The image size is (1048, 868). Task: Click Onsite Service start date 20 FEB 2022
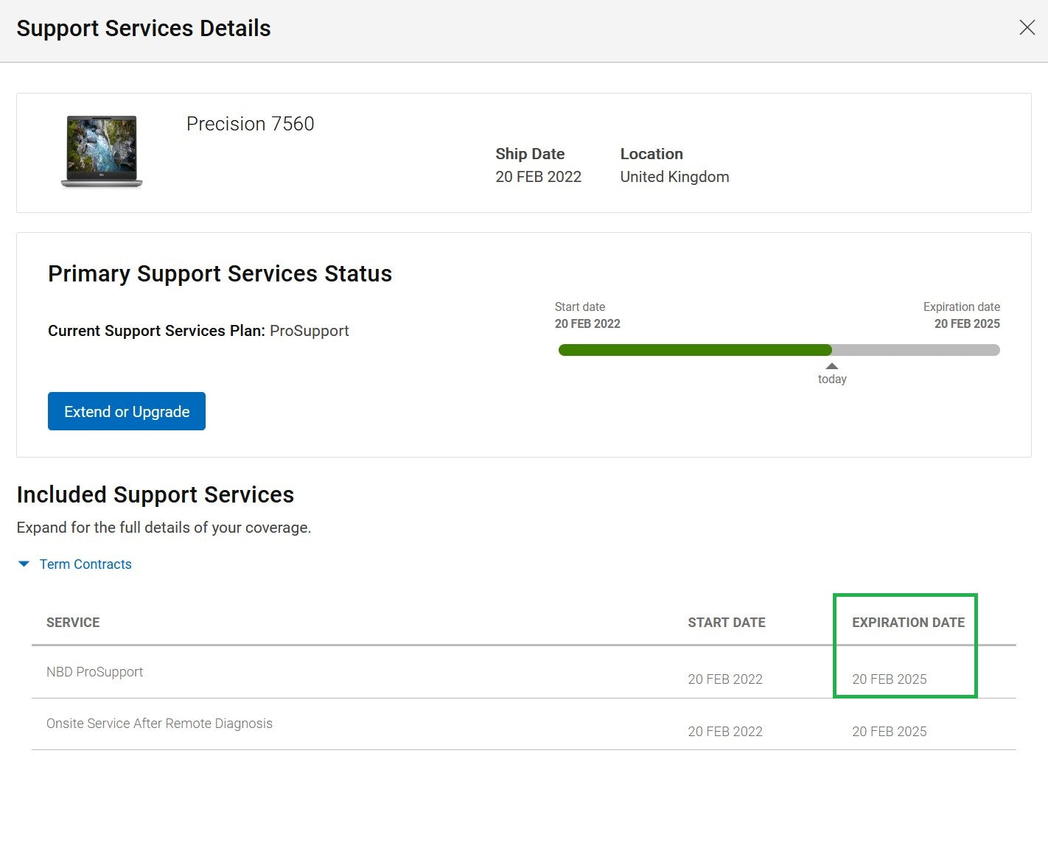pyautogui.click(x=725, y=732)
